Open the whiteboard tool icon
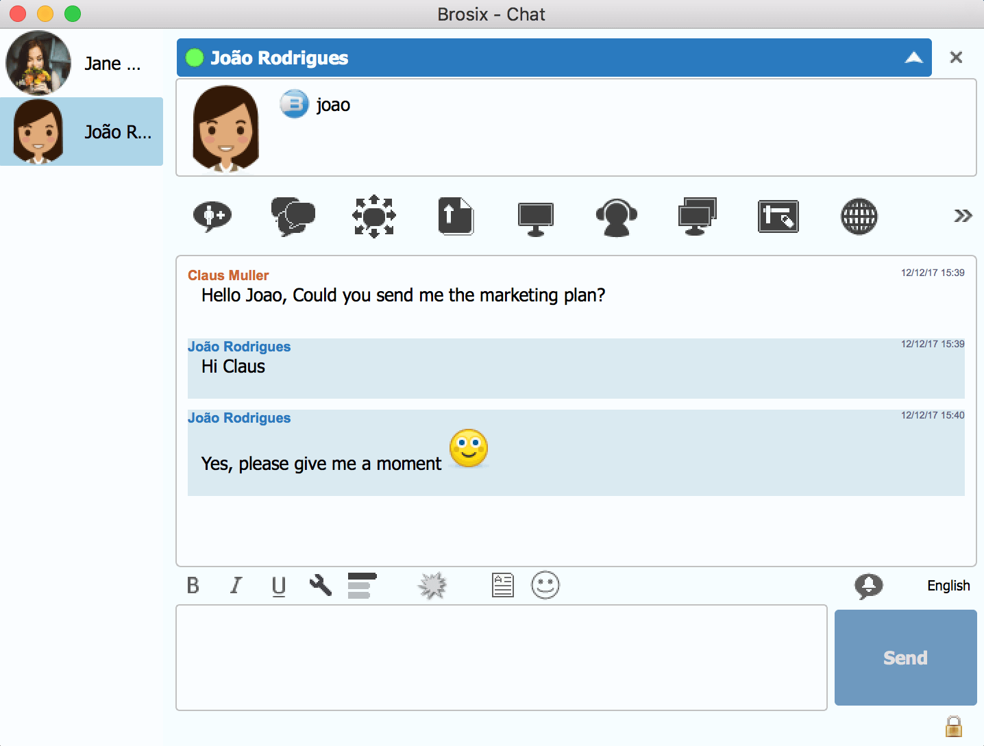The image size is (984, 746). 778,216
